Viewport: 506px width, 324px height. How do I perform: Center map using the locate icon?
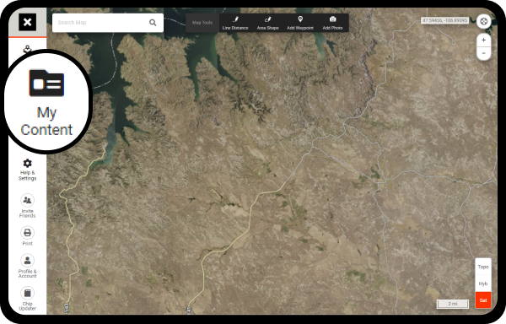tap(484, 21)
